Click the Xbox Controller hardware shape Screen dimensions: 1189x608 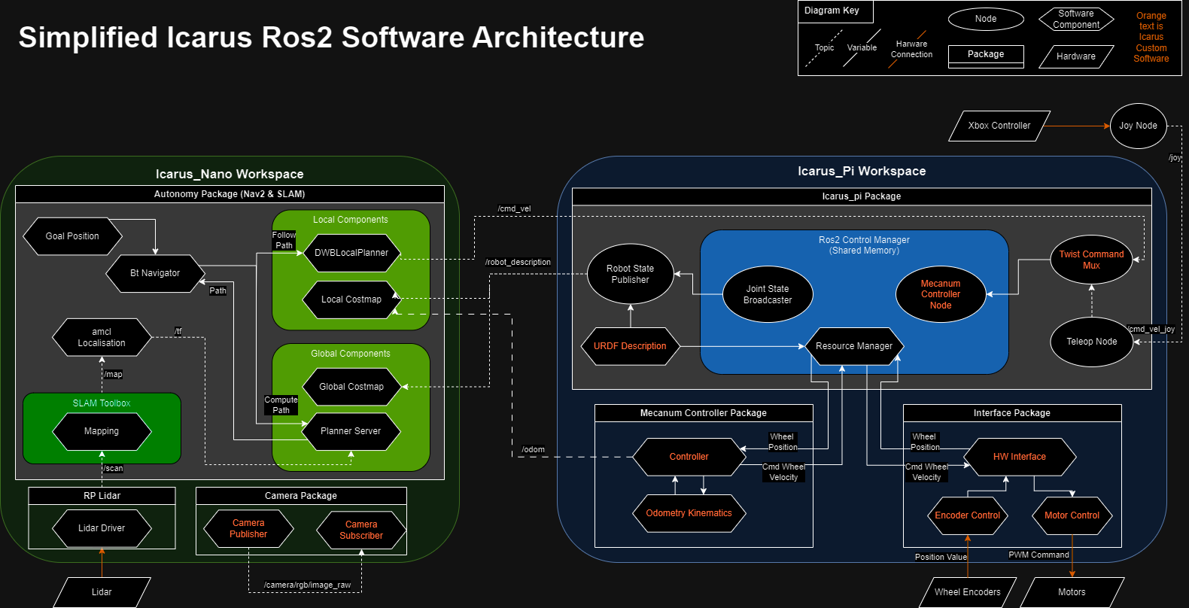(999, 126)
